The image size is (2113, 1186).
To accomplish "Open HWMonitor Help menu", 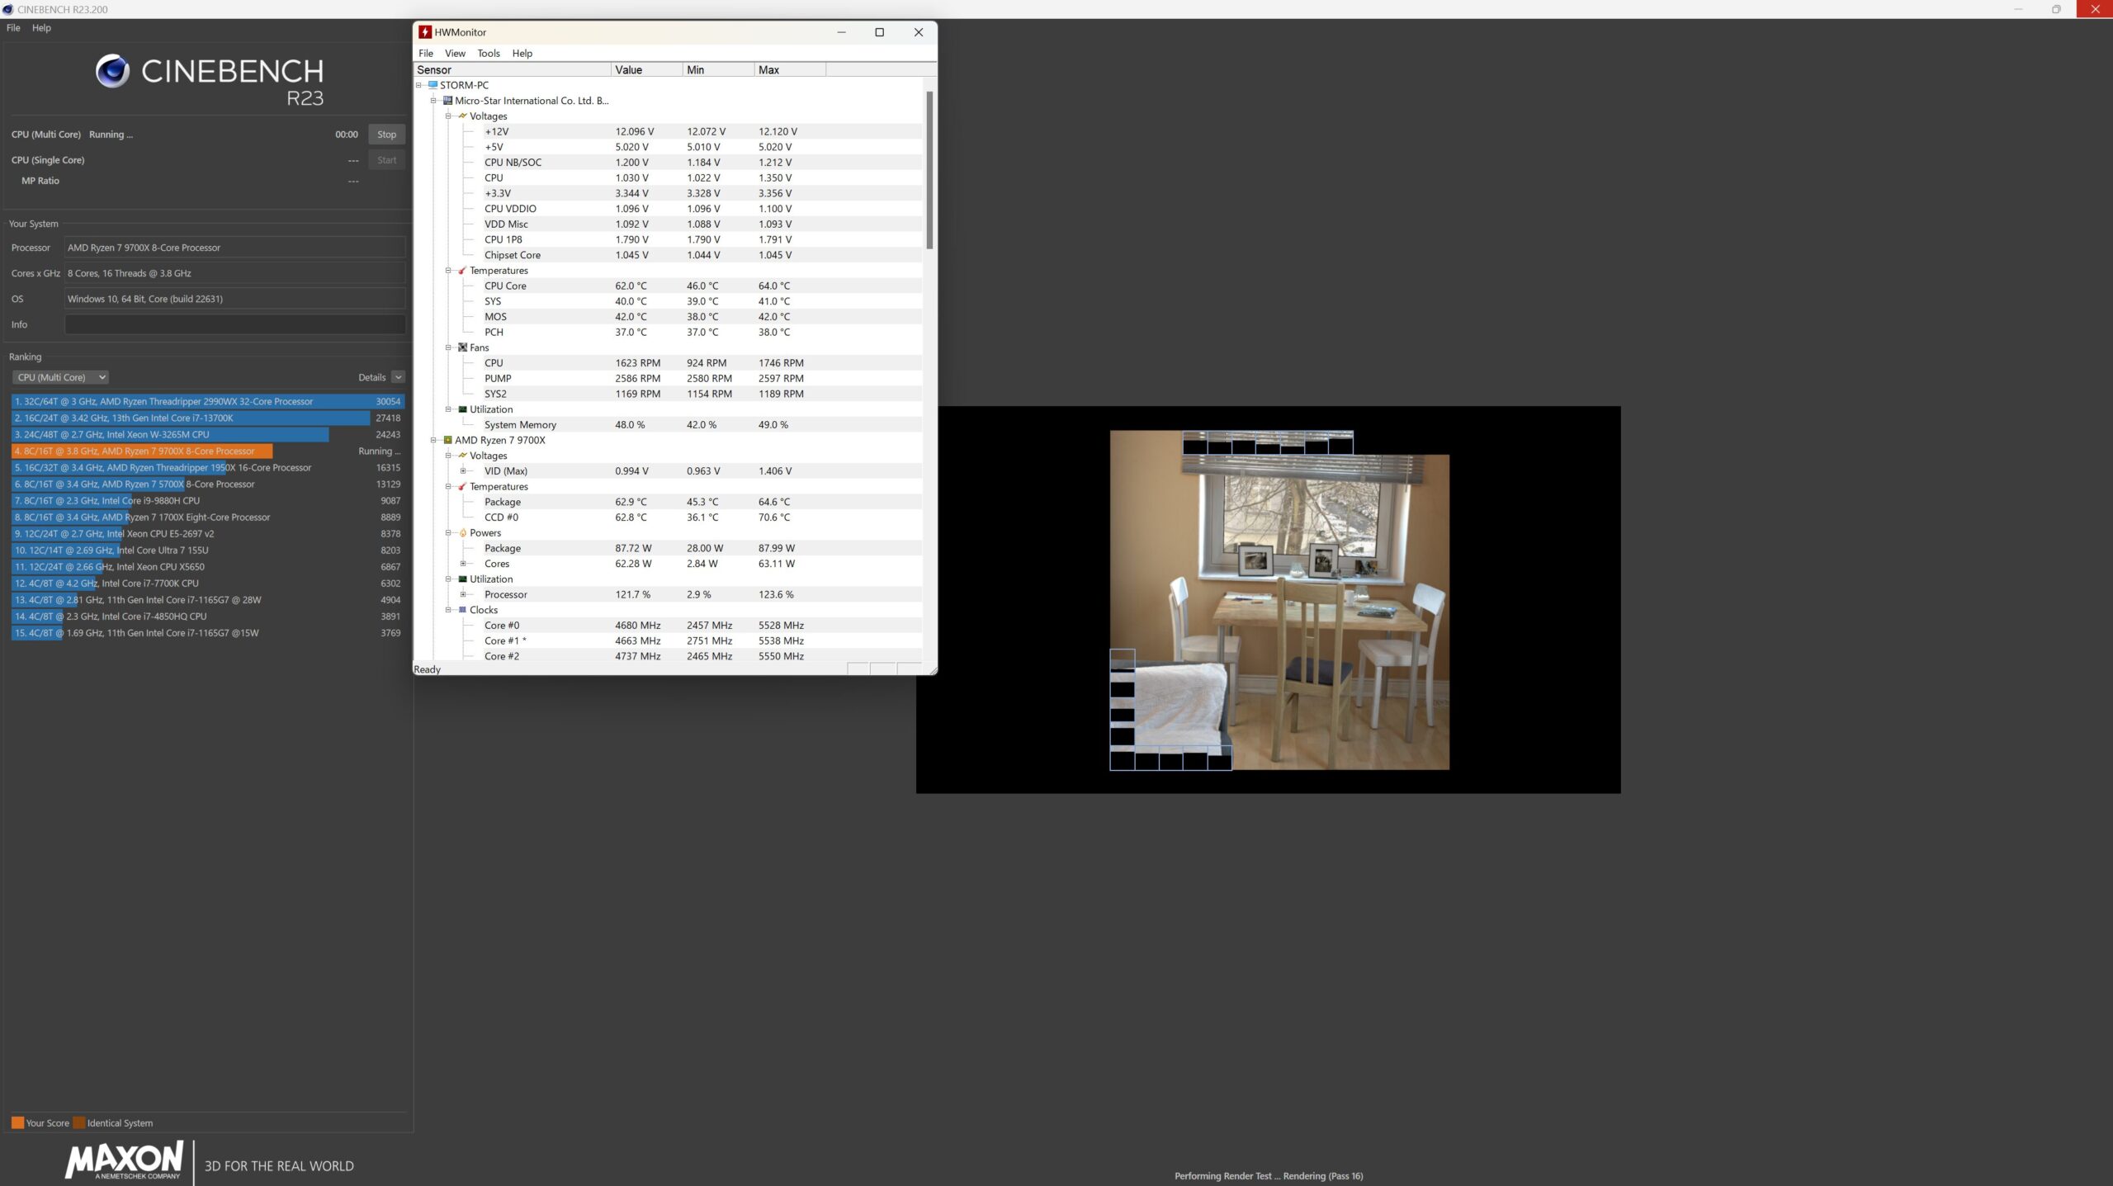I will 522,53.
